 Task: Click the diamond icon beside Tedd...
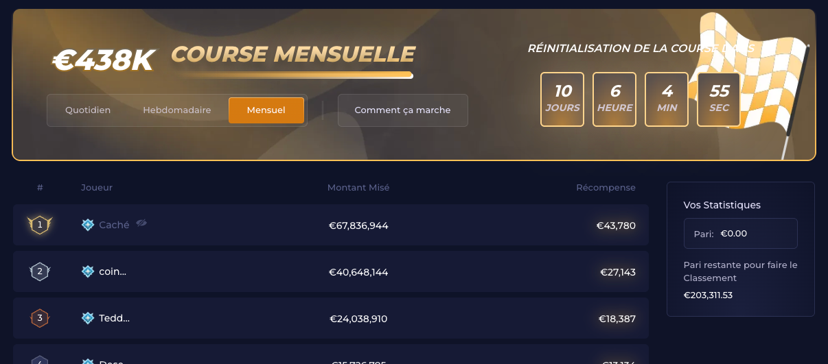(x=88, y=318)
